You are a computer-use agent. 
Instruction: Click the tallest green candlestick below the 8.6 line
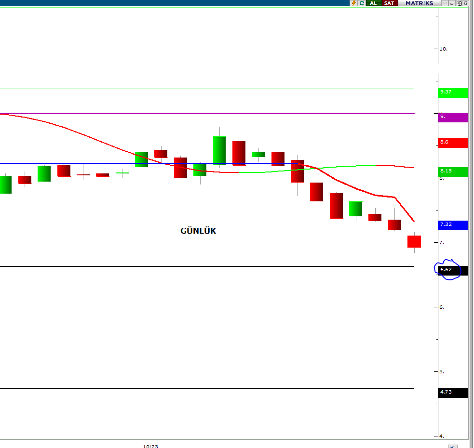click(x=219, y=150)
